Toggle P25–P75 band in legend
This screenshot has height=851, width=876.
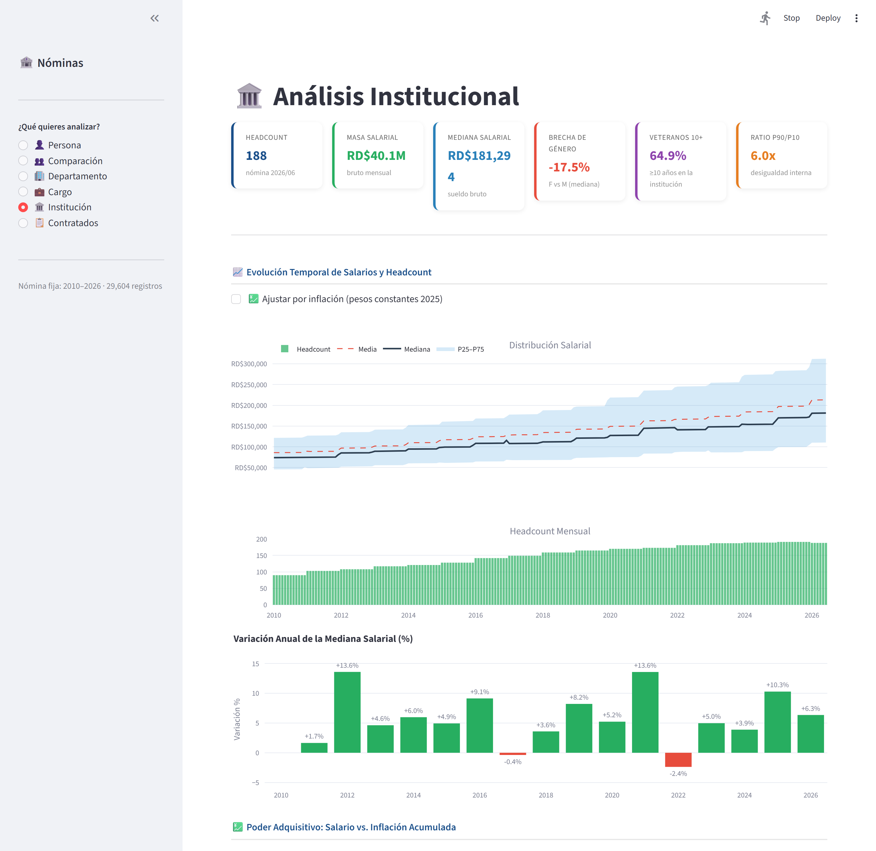(460, 349)
